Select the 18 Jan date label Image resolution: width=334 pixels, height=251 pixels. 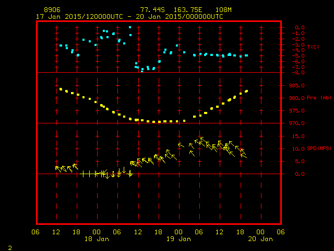(x=97, y=239)
